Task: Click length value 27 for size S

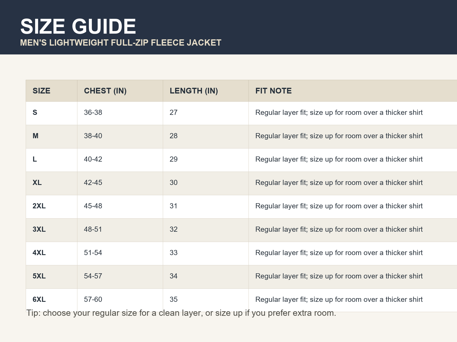Action: click(x=174, y=112)
